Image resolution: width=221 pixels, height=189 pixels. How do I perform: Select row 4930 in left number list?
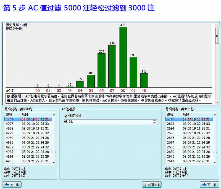click(x=28, y=138)
